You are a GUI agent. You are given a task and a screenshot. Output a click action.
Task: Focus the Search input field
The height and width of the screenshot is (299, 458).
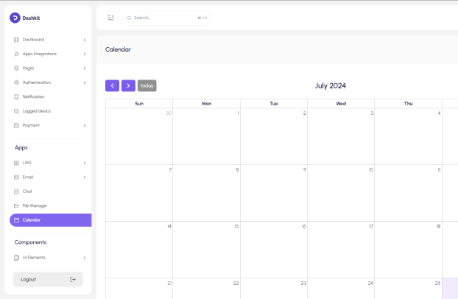click(x=167, y=18)
